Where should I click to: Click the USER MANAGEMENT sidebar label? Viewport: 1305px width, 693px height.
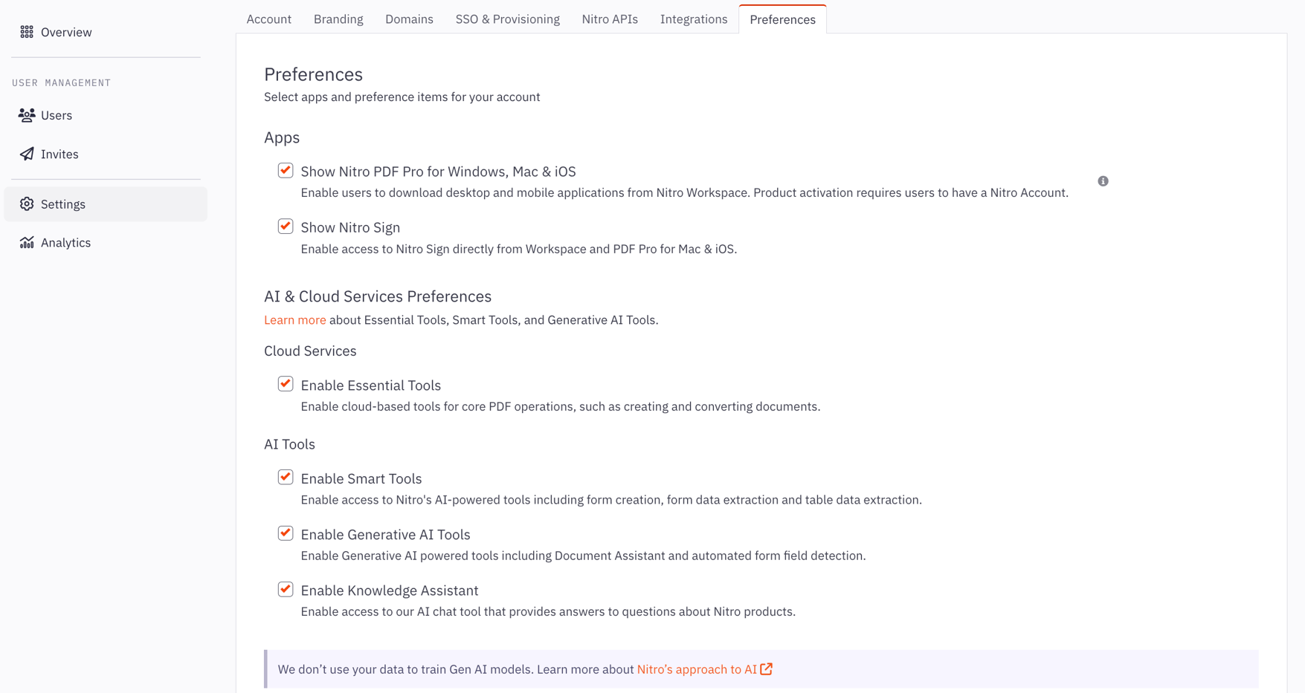coord(61,82)
